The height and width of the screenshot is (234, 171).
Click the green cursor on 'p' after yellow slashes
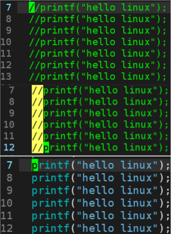tap(46, 148)
